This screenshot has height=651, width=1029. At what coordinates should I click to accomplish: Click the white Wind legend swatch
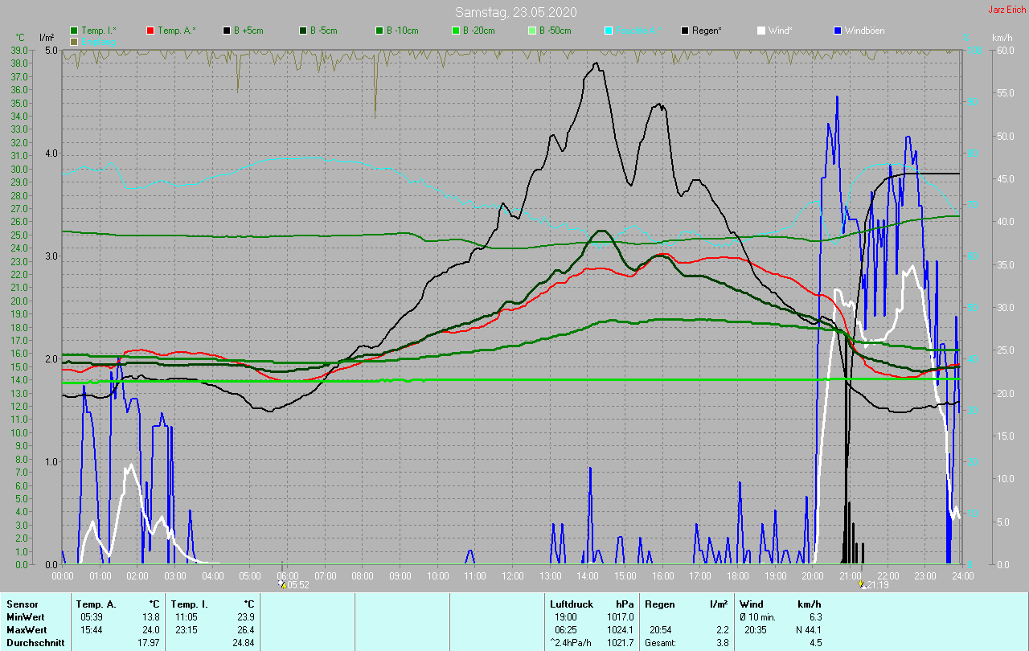coord(761,31)
